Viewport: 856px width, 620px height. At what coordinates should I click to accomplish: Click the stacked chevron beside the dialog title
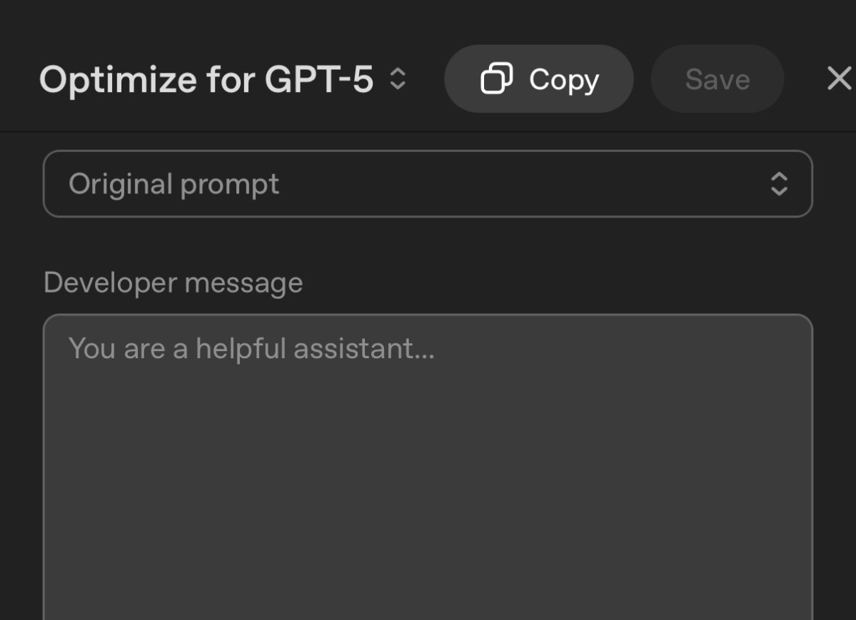click(398, 79)
